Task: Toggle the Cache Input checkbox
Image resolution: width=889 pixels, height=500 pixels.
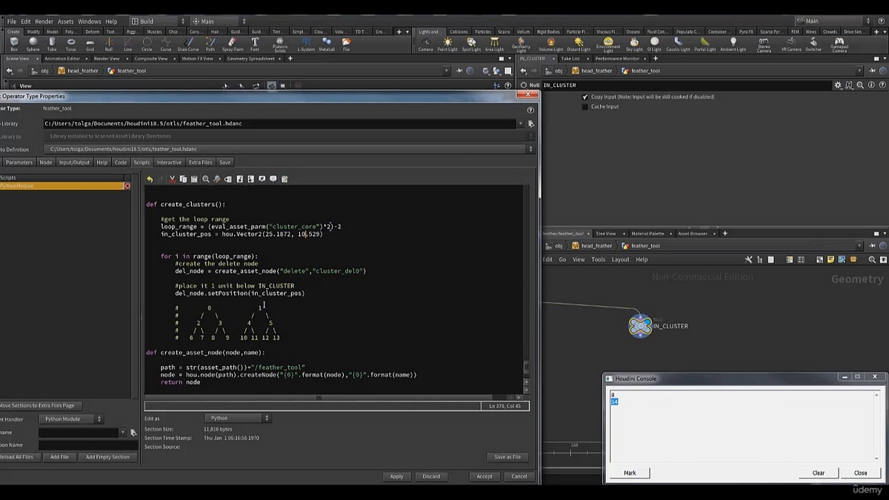Action: tap(585, 107)
